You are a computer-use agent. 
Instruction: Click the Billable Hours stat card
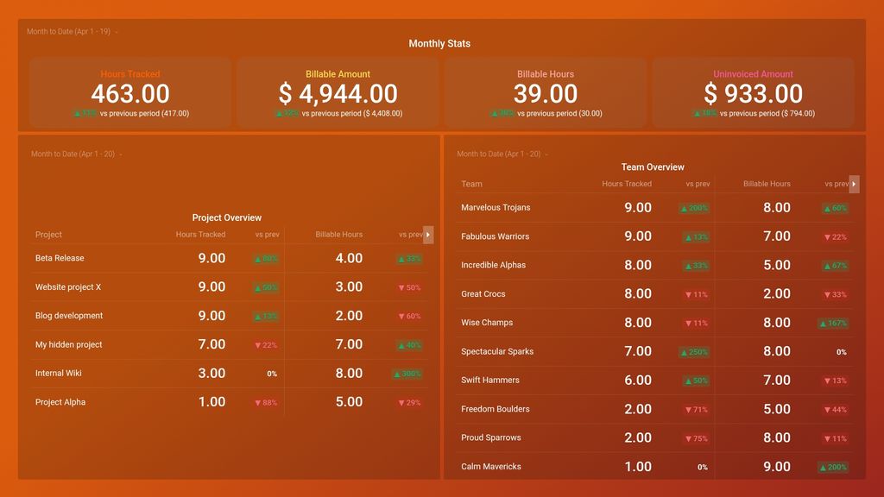[x=546, y=91]
